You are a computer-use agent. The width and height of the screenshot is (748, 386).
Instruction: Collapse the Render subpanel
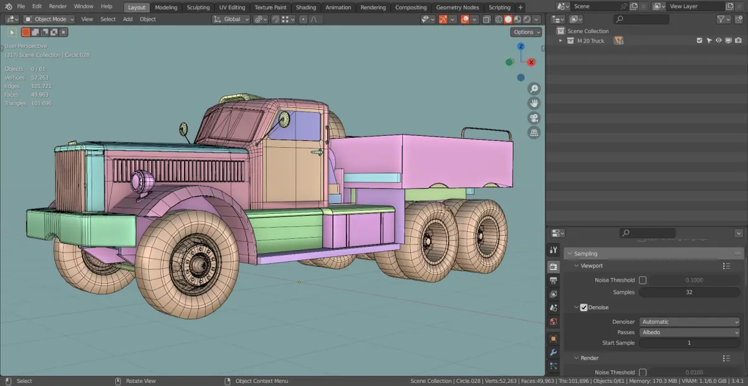coord(576,358)
